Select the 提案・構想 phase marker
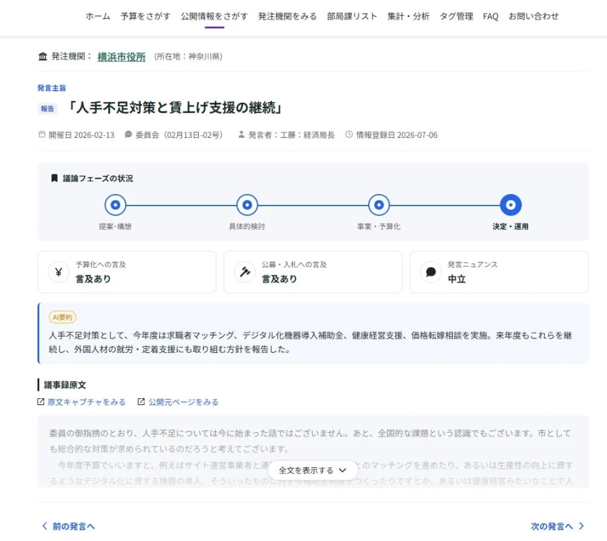The width and height of the screenshot is (607, 541). [x=115, y=205]
